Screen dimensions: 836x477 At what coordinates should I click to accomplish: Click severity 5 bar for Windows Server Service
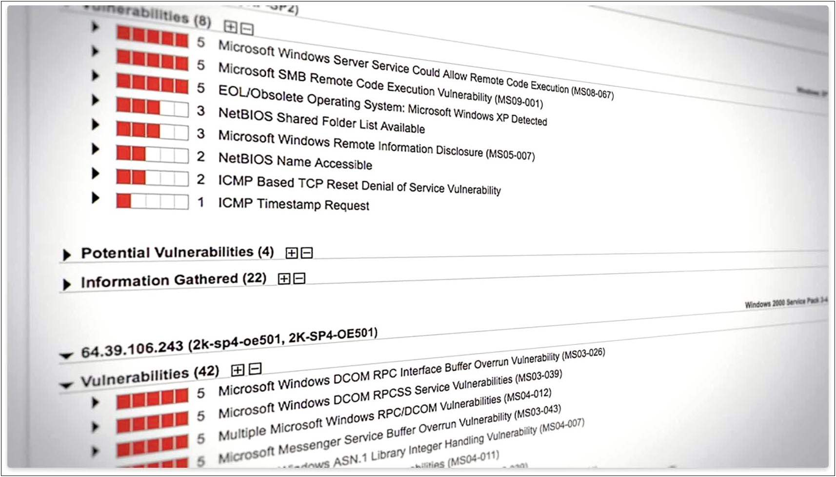pos(152,37)
